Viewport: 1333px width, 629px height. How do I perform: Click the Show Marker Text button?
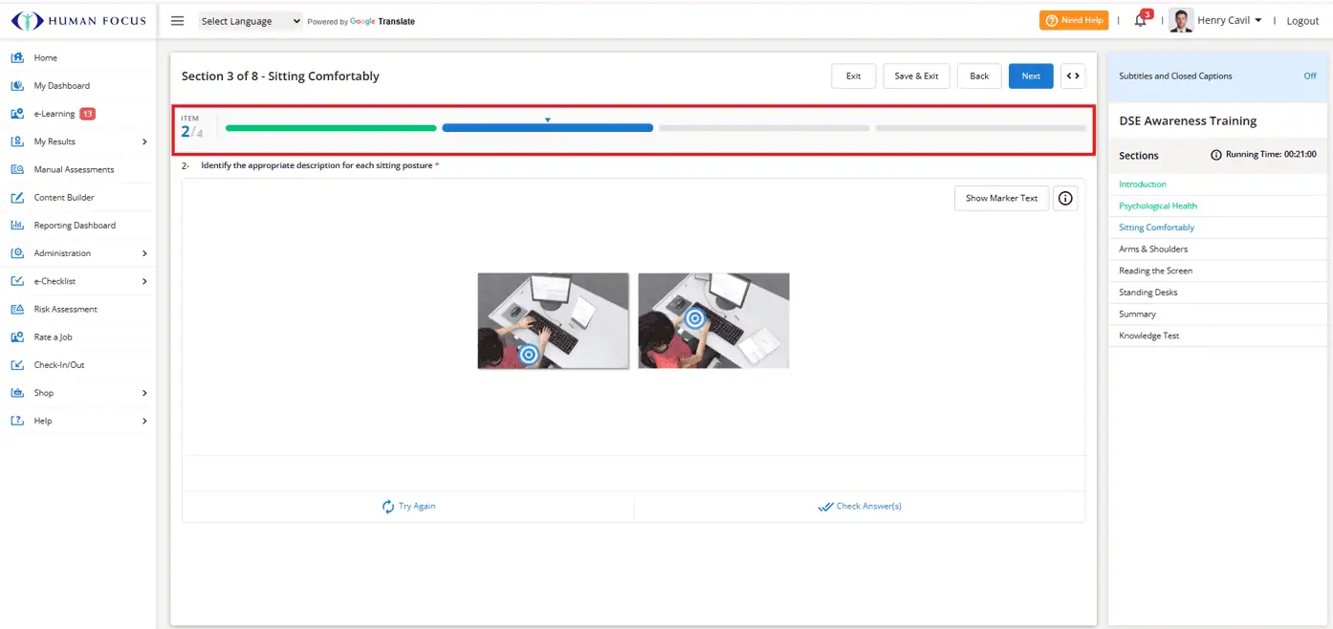1001,198
